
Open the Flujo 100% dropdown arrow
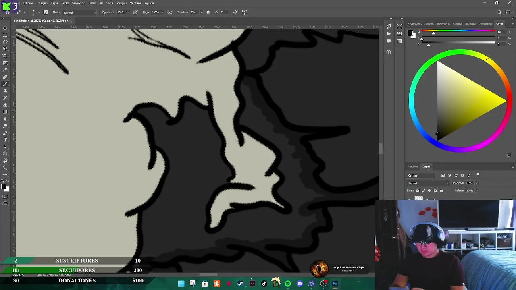click(x=162, y=12)
